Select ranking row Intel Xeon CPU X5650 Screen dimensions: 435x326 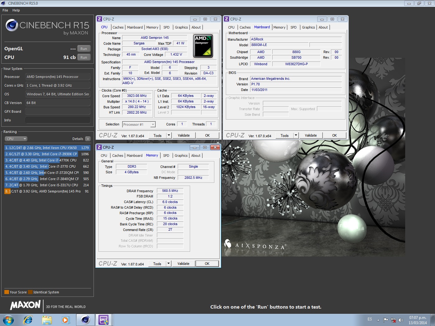(x=47, y=148)
